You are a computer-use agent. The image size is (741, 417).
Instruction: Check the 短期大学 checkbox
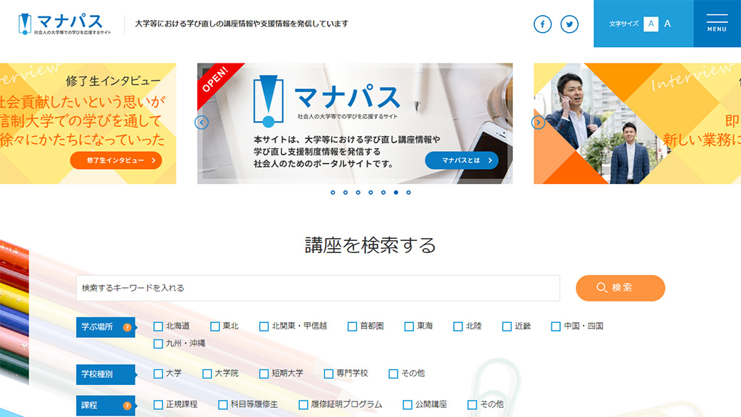pos(264,374)
